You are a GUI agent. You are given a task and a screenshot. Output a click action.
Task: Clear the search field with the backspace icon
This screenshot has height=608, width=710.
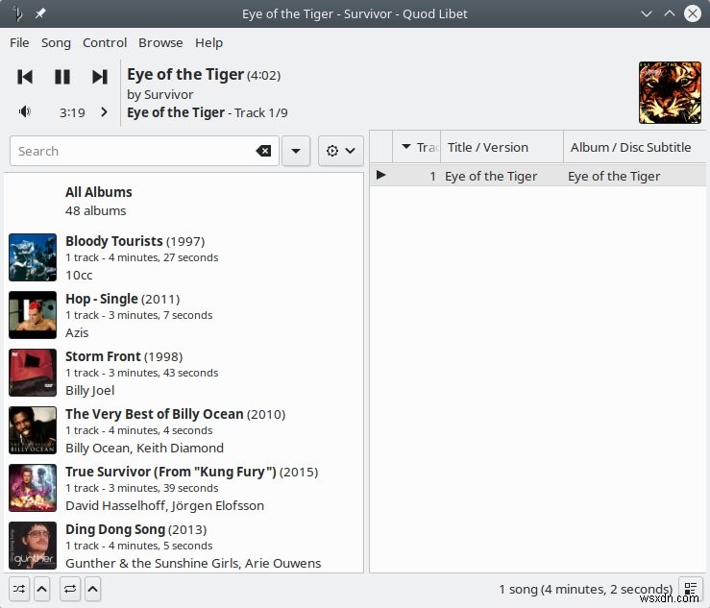tap(263, 151)
